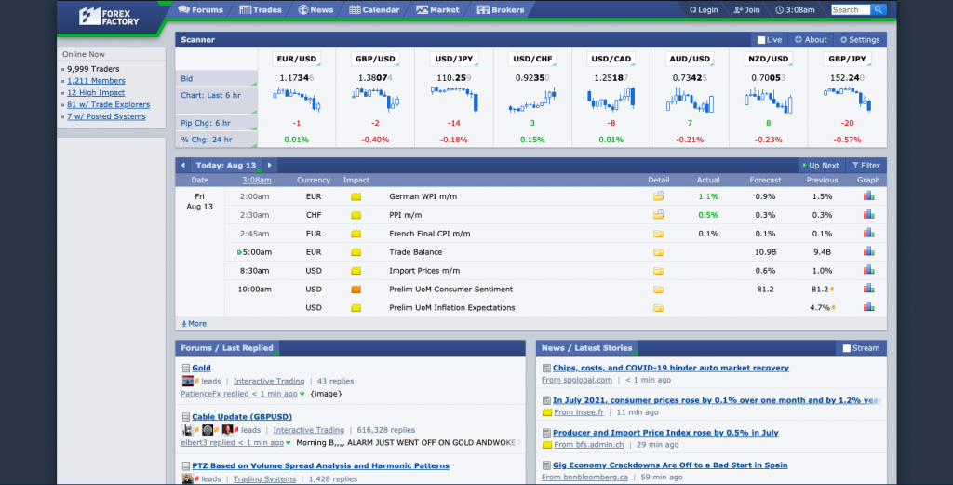The width and height of the screenshot is (953, 485).
Task: Click the thread icon beside Cable Update (GBPUSD)
Action: pyautogui.click(x=186, y=417)
